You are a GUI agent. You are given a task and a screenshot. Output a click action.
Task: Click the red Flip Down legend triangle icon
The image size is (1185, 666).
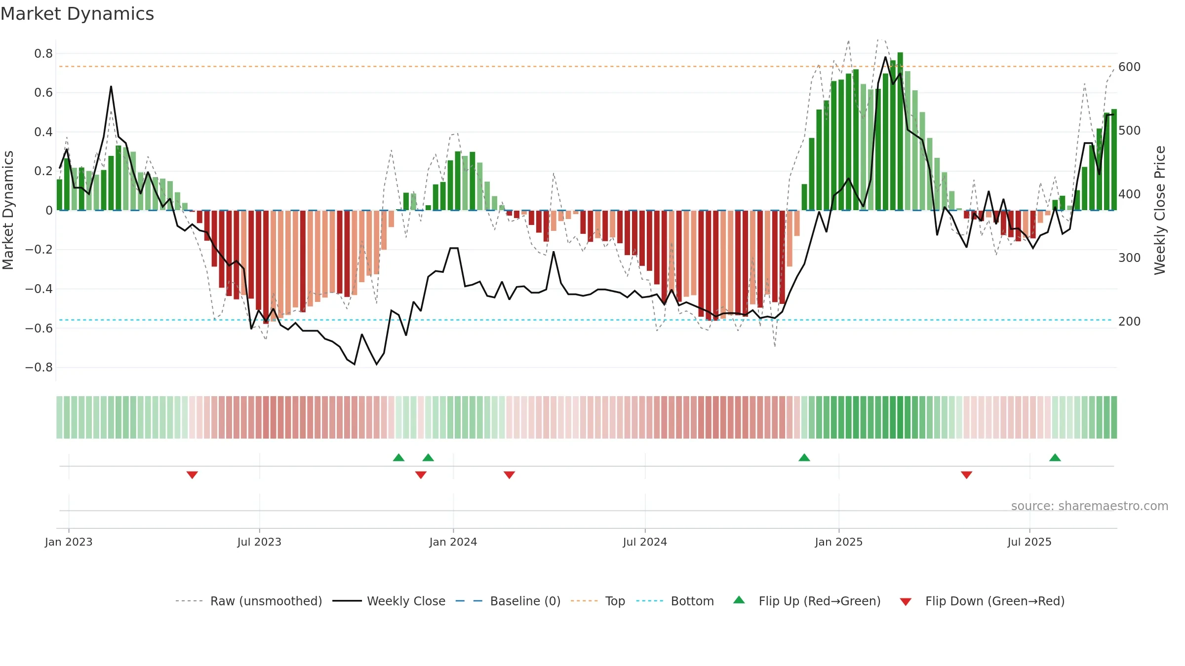point(906,602)
